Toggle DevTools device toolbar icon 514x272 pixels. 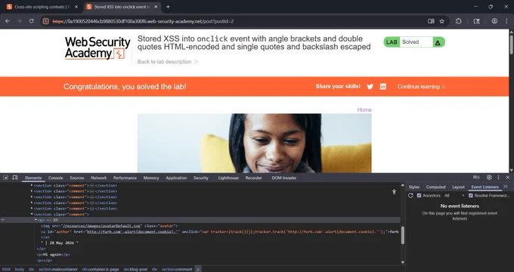[15, 178]
